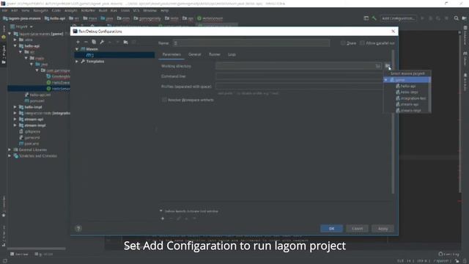This screenshot has height=264, width=469.
Task: Expand Scratches and Consoles in Project tree
Action: coord(10,155)
